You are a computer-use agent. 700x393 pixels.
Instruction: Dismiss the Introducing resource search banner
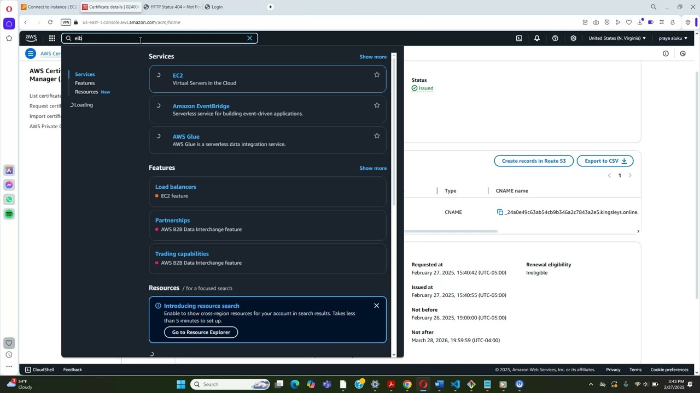pyautogui.click(x=376, y=306)
